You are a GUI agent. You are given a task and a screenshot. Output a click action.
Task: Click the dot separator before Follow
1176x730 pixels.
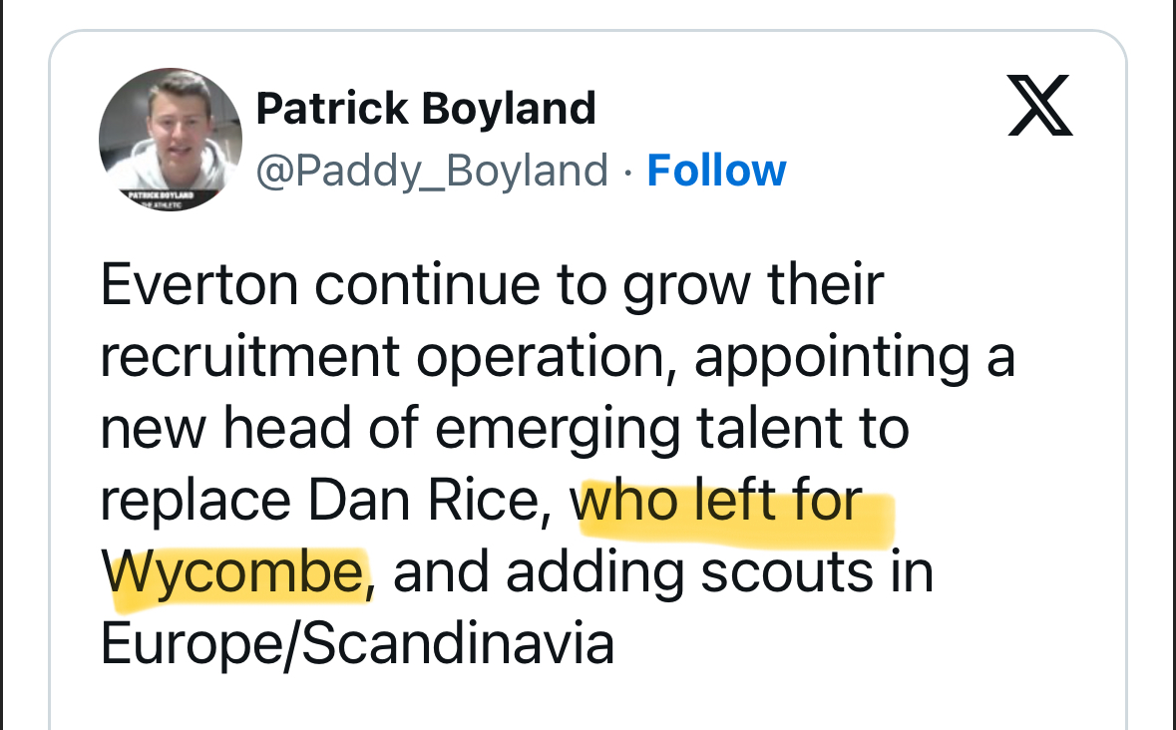click(x=627, y=172)
